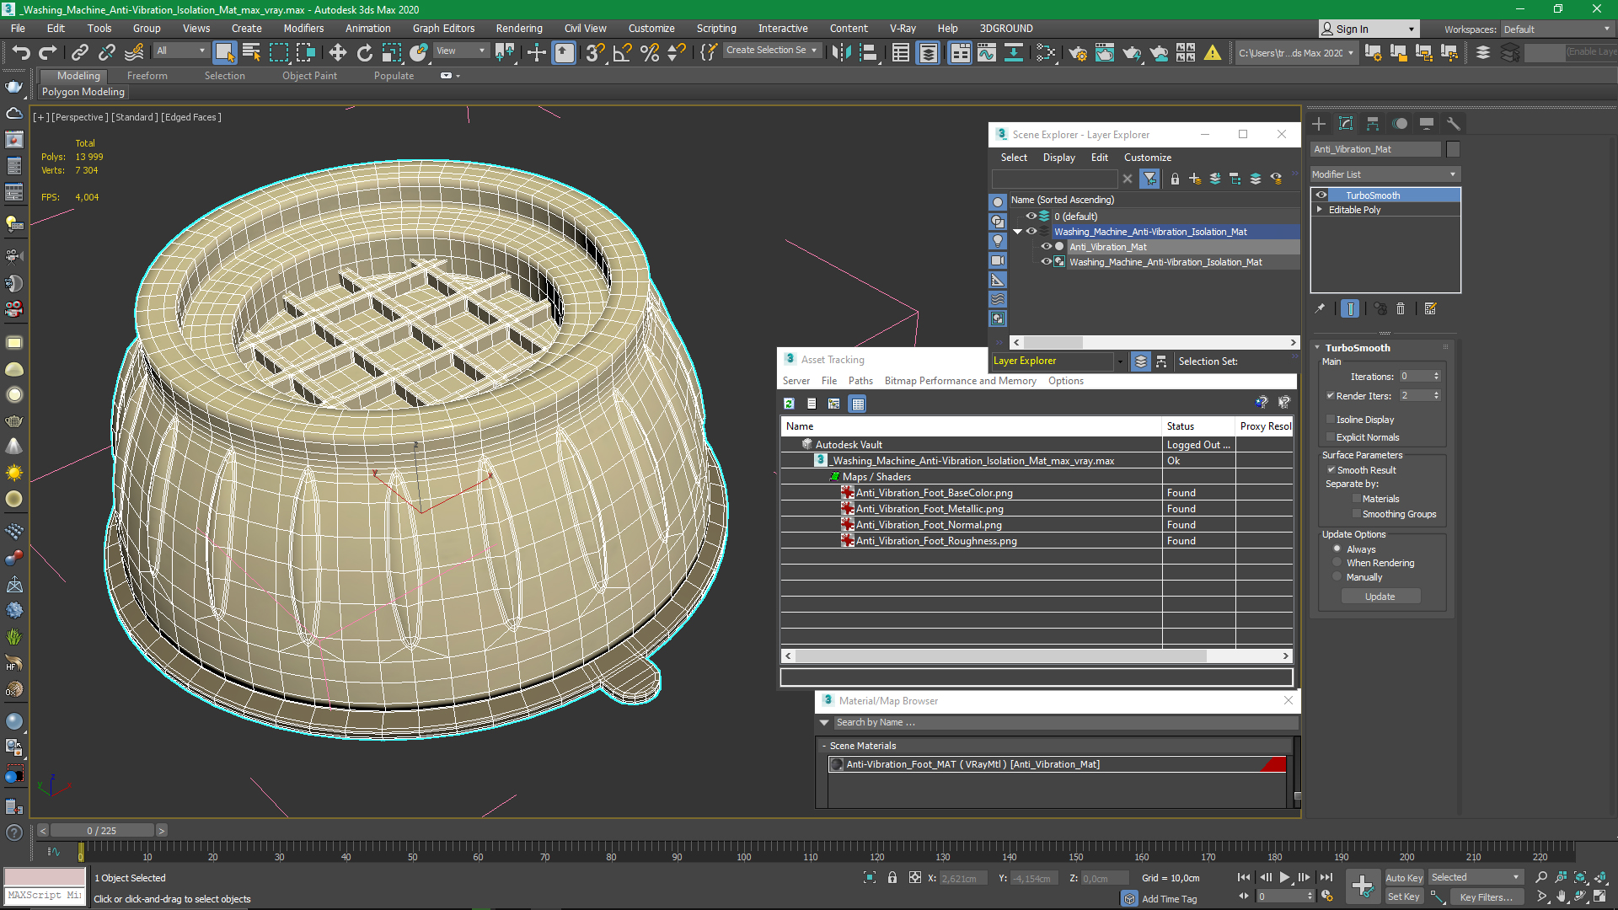Toggle Smooth Result checkbox

click(x=1331, y=469)
